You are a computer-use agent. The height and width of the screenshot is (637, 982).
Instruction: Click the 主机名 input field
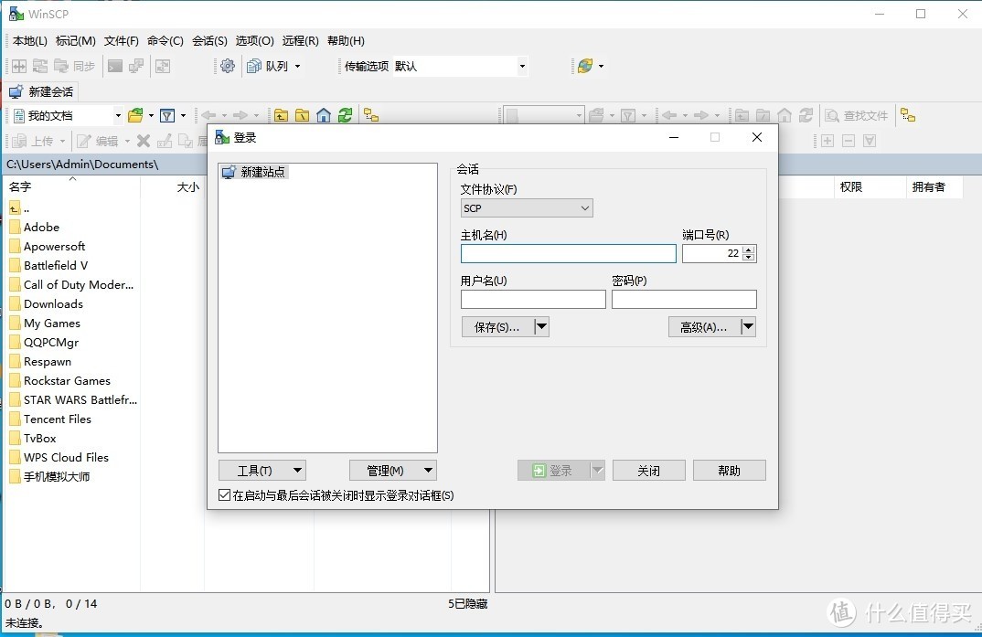pos(568,253)
